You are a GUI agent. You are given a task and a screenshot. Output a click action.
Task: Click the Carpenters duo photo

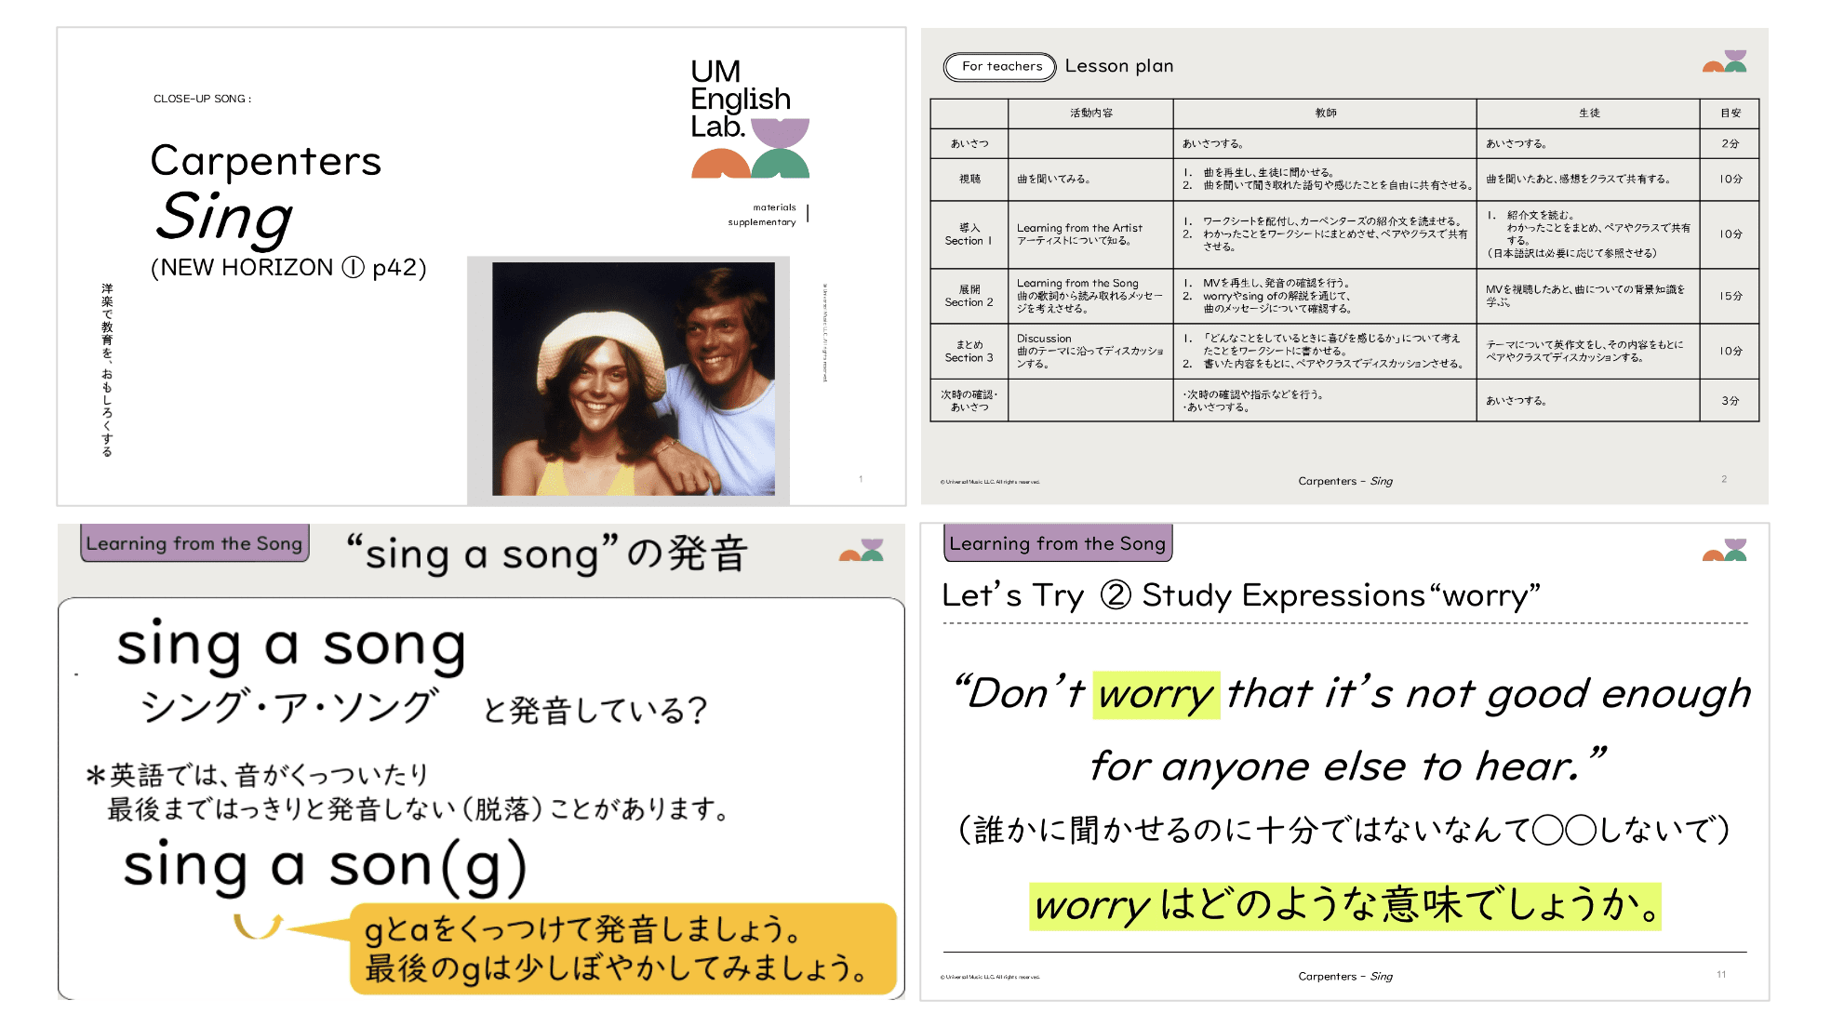(x=633, y=379)
